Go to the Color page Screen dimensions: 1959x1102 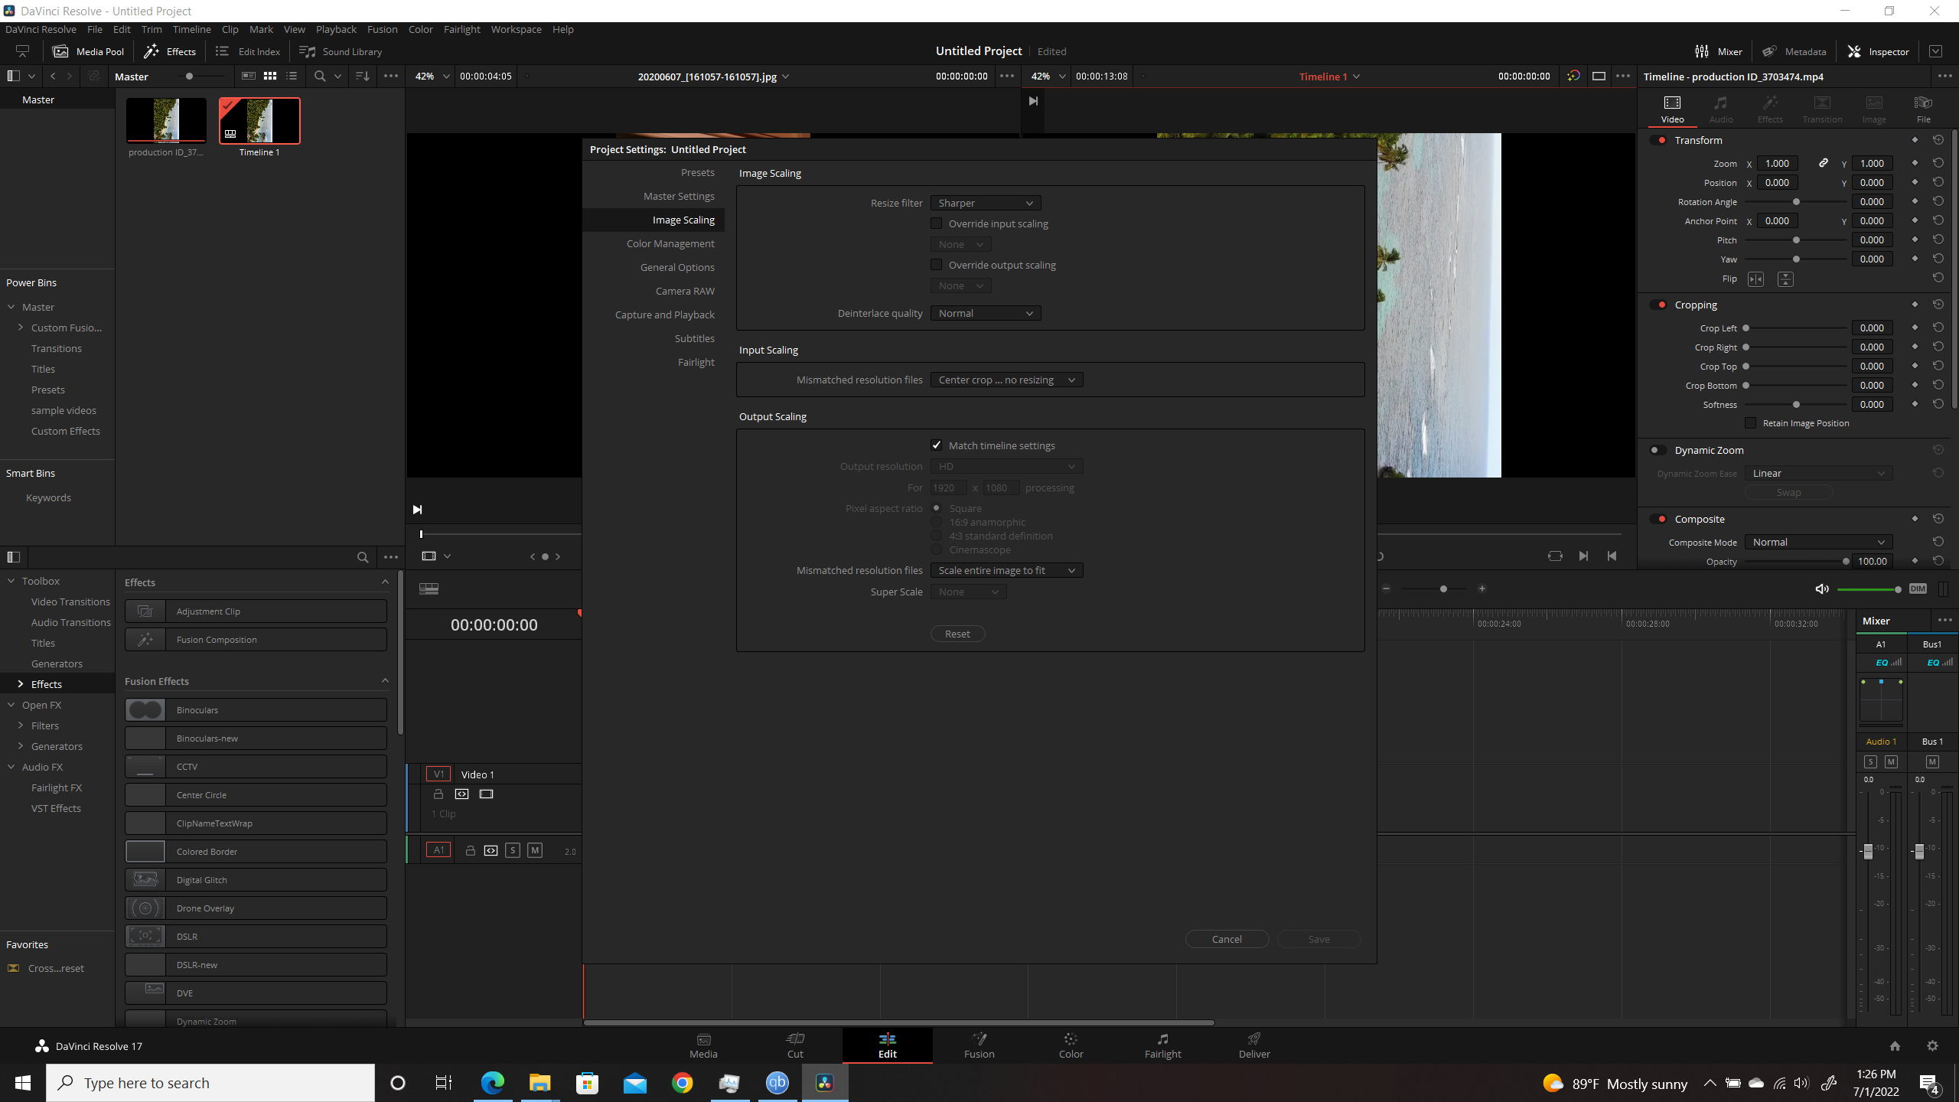click(x=1071, y=1045)
